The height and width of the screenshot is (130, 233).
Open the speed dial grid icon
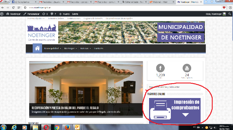pos(19,7)
